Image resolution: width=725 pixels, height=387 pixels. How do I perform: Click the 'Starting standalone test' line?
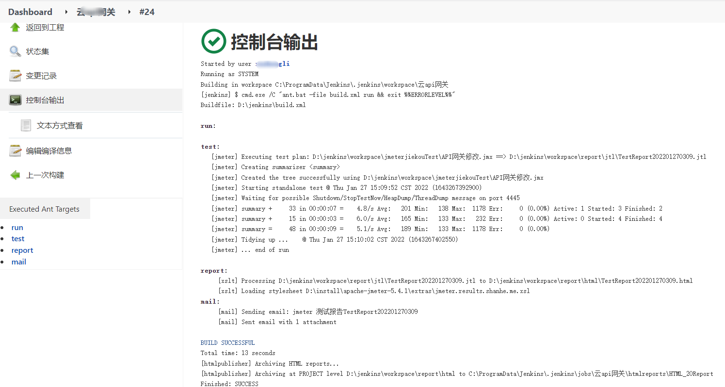[347, 187]
